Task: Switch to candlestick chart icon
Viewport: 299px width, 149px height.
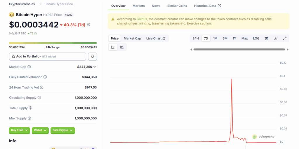Action: point(122,47)
